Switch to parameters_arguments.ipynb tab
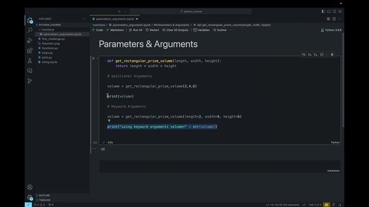The width and height of the screenshot is (369, 207). click(x=115, y=19)
